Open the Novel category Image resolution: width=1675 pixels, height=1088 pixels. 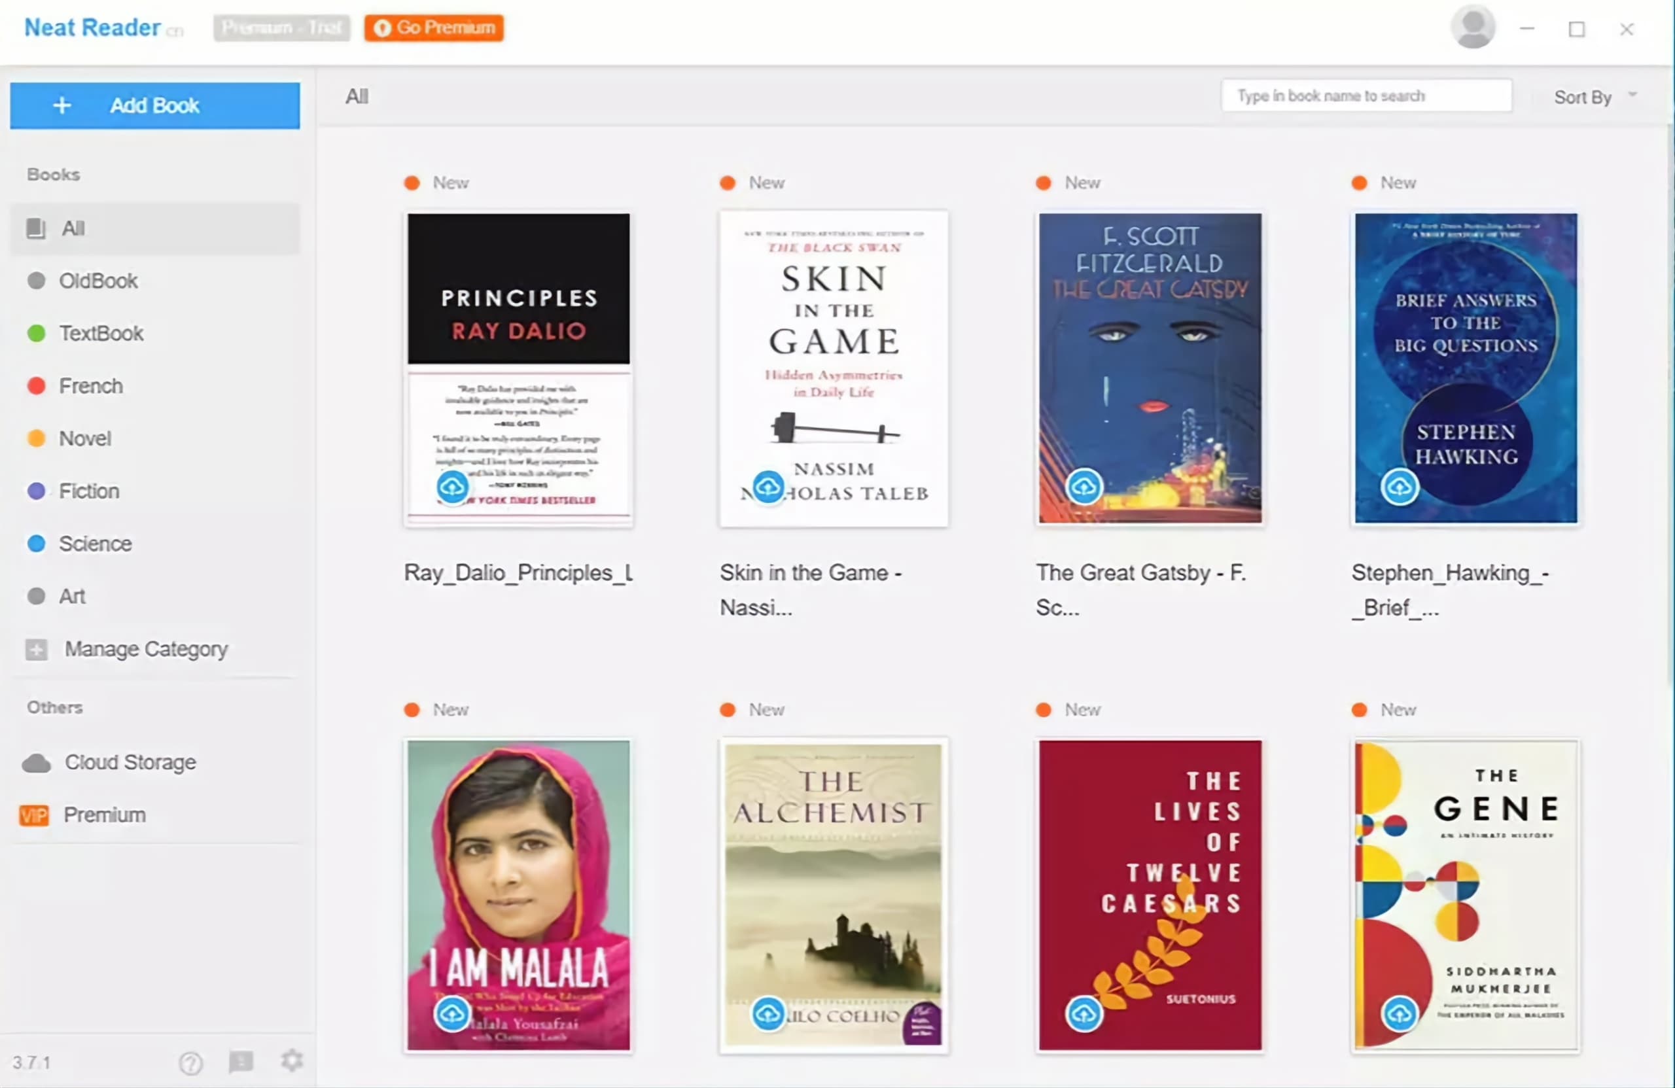point(155,438)
